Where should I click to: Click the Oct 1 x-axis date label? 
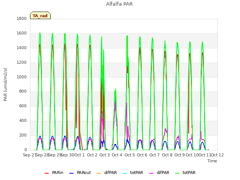(x=79, y=155)
